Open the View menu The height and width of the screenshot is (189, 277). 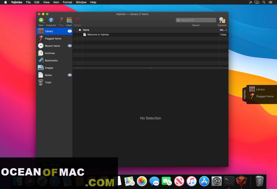tap(46, 2)
